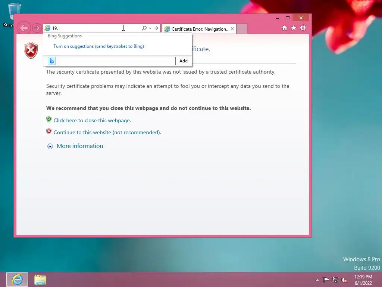
Task: Click the 'Bing Suggestions' heading text
Action: 65,36
